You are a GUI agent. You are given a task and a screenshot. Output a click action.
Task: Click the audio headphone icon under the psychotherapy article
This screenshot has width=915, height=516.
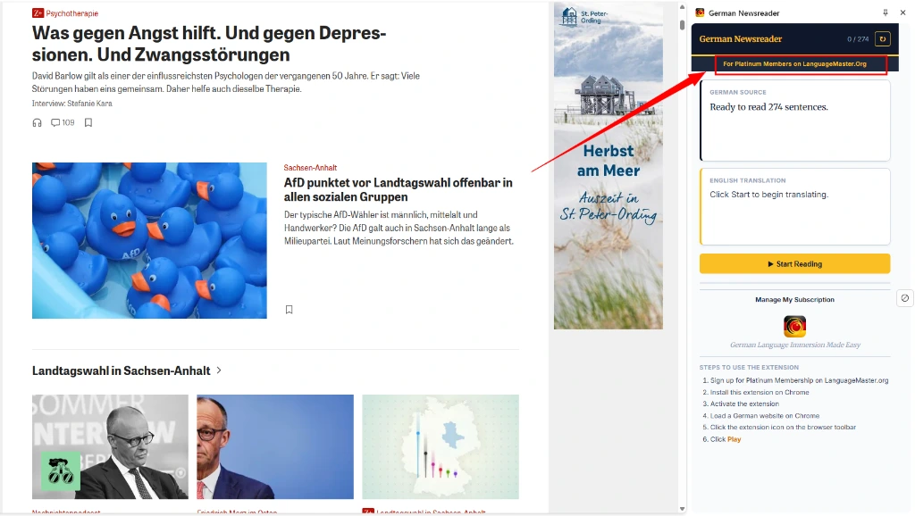37,122
